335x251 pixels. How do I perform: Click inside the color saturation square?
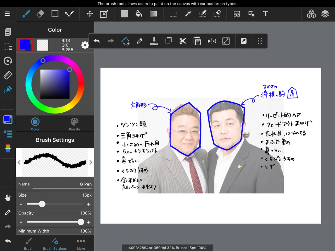tap(55, 84)
